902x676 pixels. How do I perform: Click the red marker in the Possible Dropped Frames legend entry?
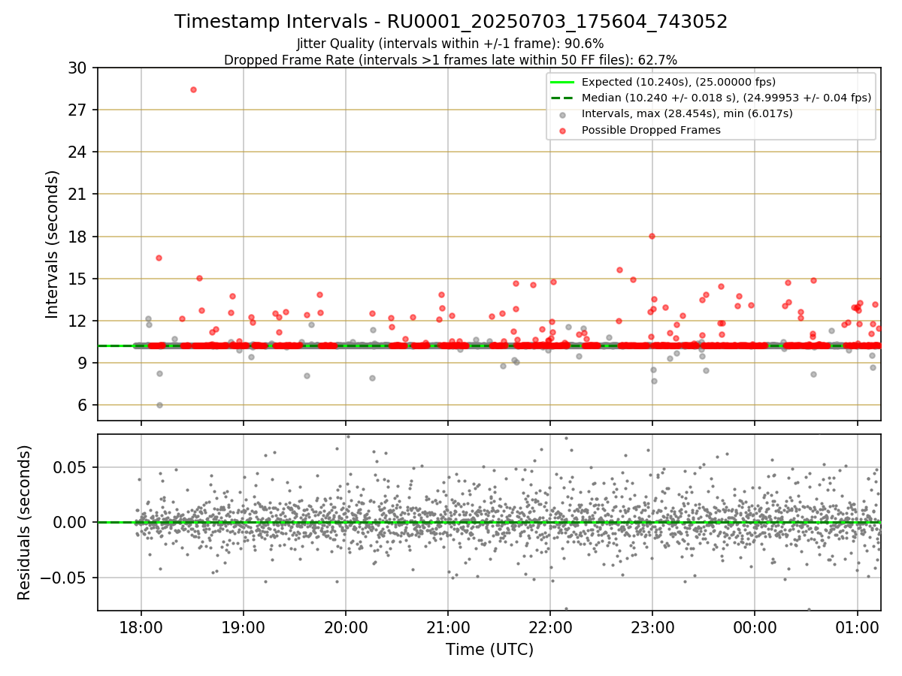click(564, 130)
